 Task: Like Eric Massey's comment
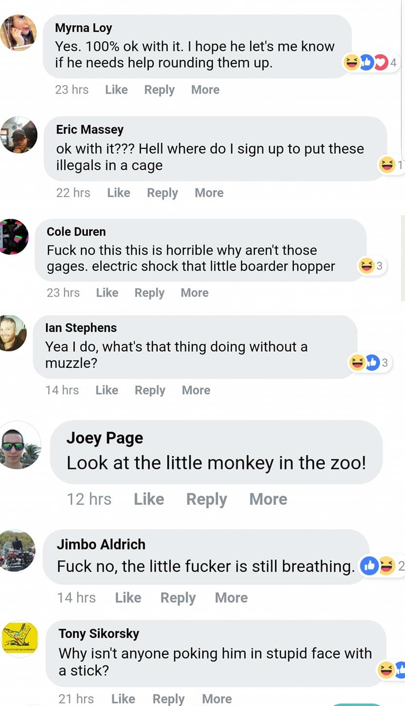point(119,193)
